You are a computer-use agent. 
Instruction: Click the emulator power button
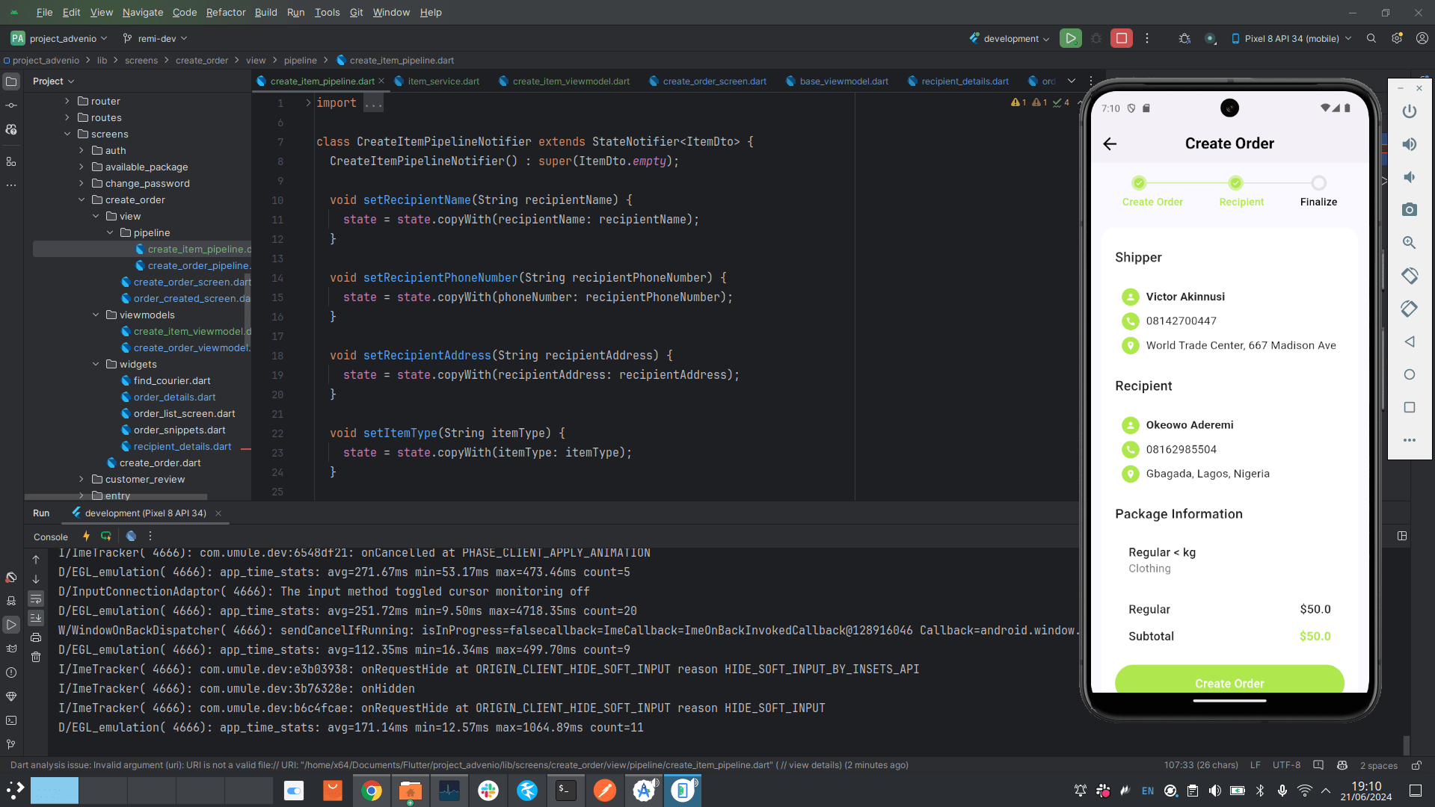pyautogui.click(x=1410, y=111)
